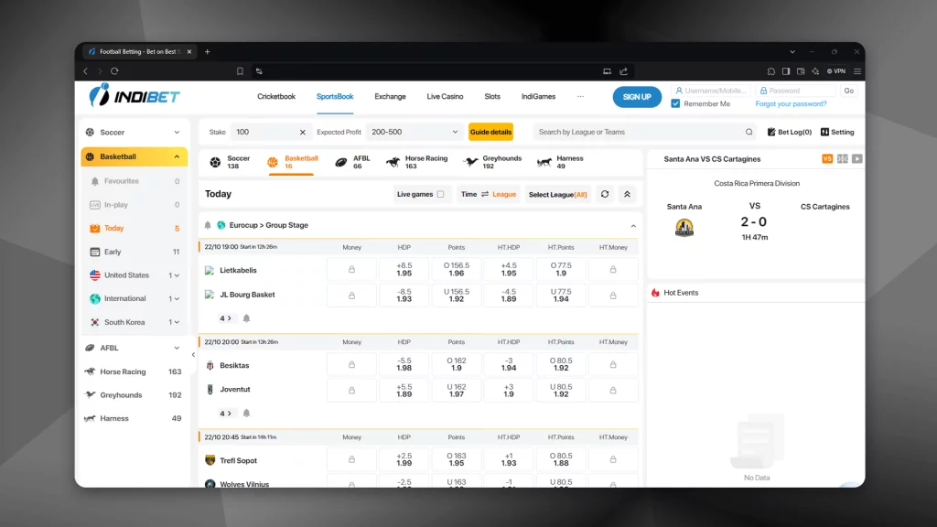Select the stats view icon beside VS
Image resolution: width=937 pixels, height=527 pixels.
coord(843,159)
